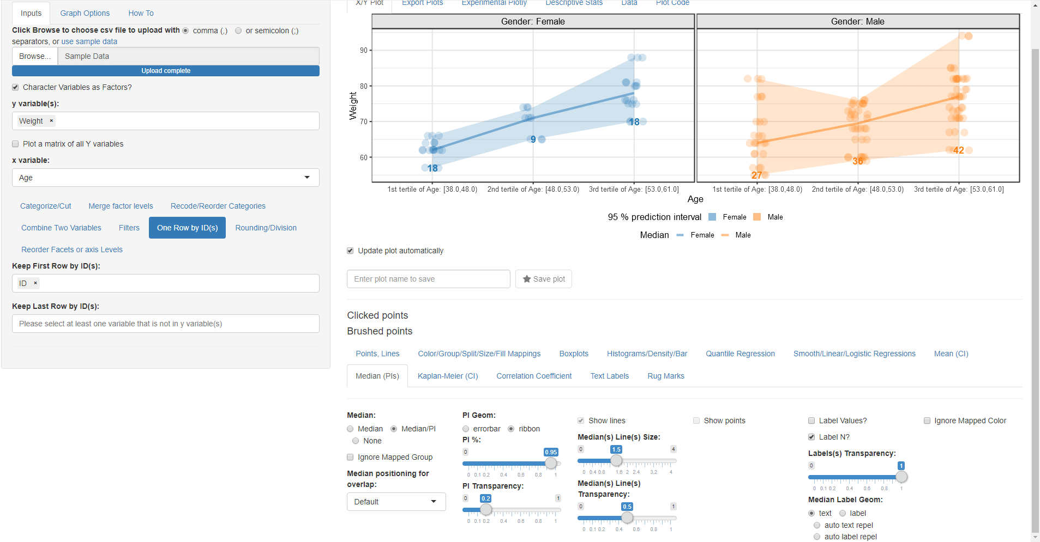Open Rounding/Division tab
Viewport: 1040px width, 542px height.
coord(266,228)
